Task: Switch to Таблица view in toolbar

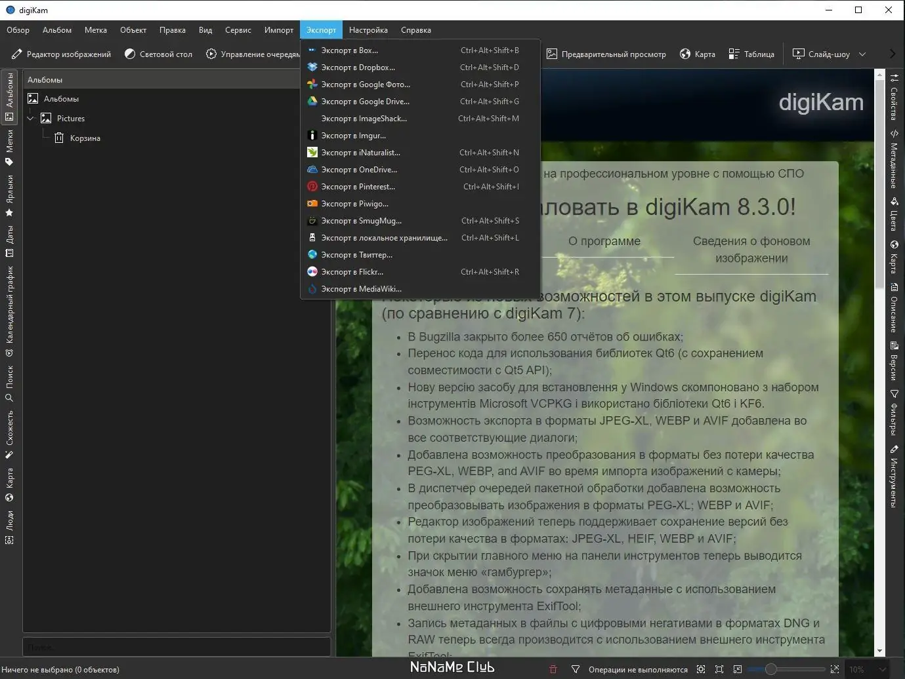Action: click(x=752, y=54)
